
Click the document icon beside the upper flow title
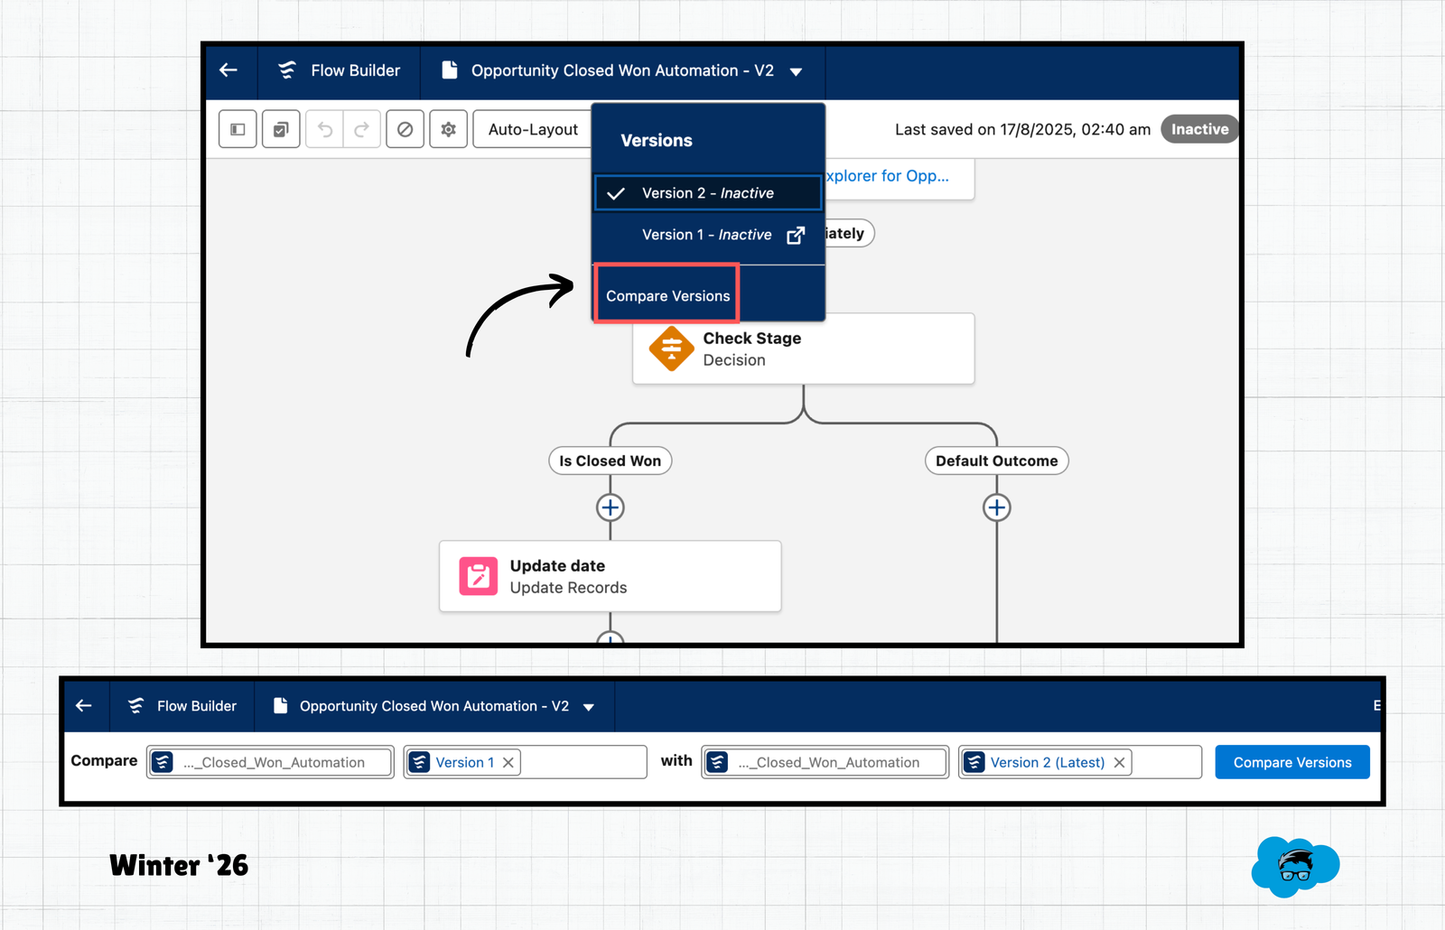(x=449, y=70)
